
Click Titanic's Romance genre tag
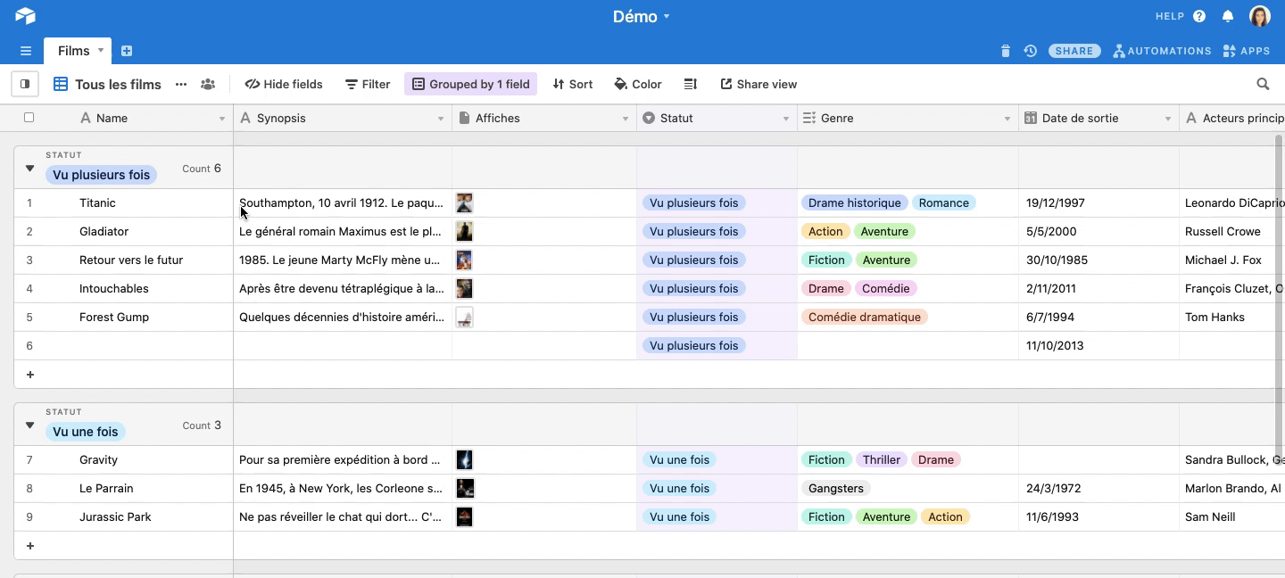[x=943, y=202]
